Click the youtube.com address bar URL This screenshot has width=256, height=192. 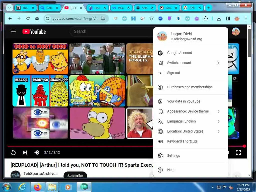(x=75, y=18)
